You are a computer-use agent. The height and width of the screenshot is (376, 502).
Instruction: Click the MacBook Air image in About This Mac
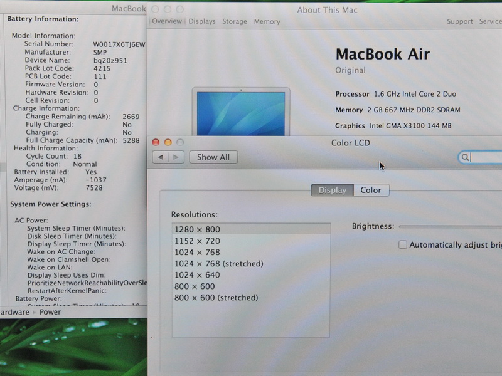(x=241, y=112)
